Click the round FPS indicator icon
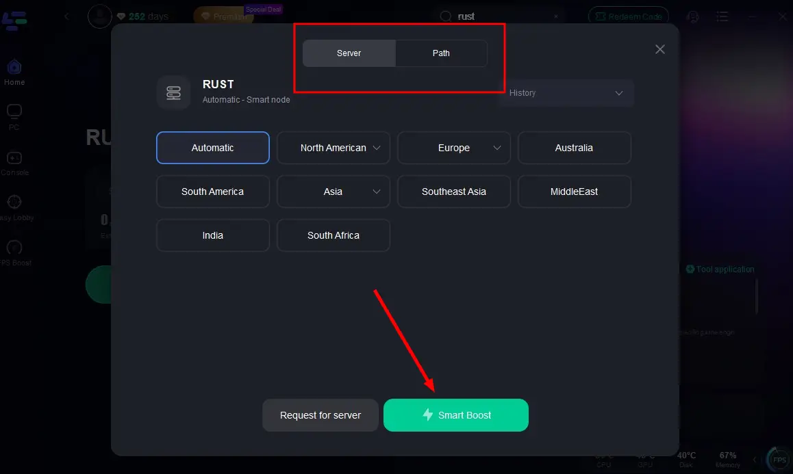793x474 pixels. (779, 460)
